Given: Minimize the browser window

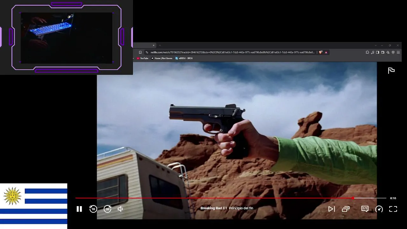Looking at the screenshot, I should (382, 45).
